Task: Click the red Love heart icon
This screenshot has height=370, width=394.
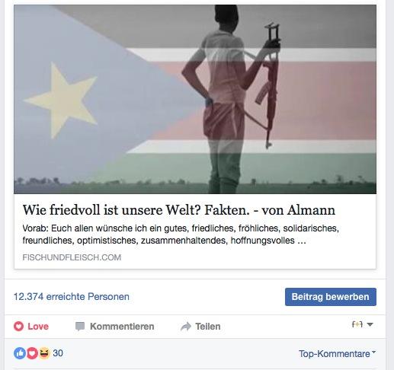Action: pos(18,326)
